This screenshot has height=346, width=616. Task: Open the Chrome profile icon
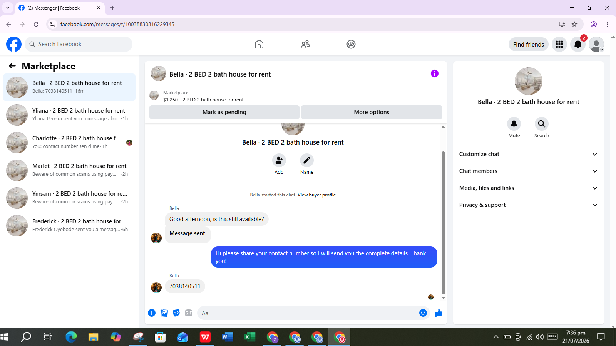(x=594, y=24)
